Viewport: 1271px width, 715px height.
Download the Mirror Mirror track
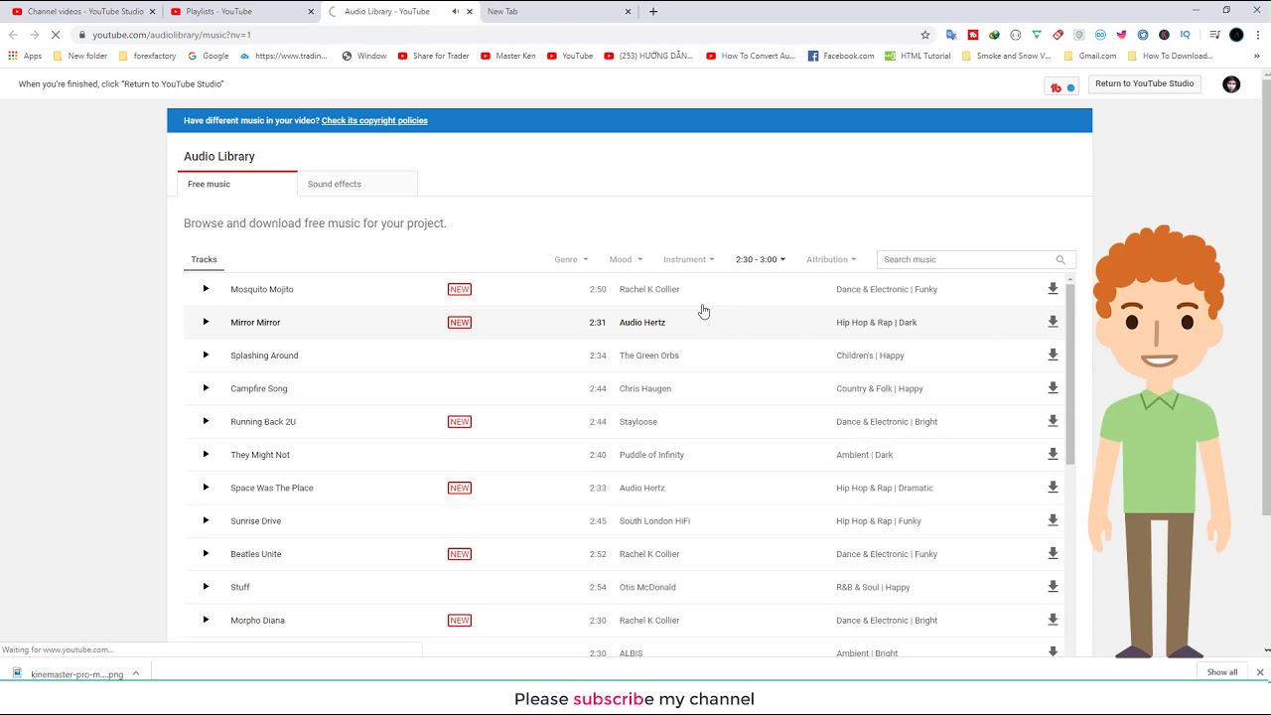pos(1053,322)
